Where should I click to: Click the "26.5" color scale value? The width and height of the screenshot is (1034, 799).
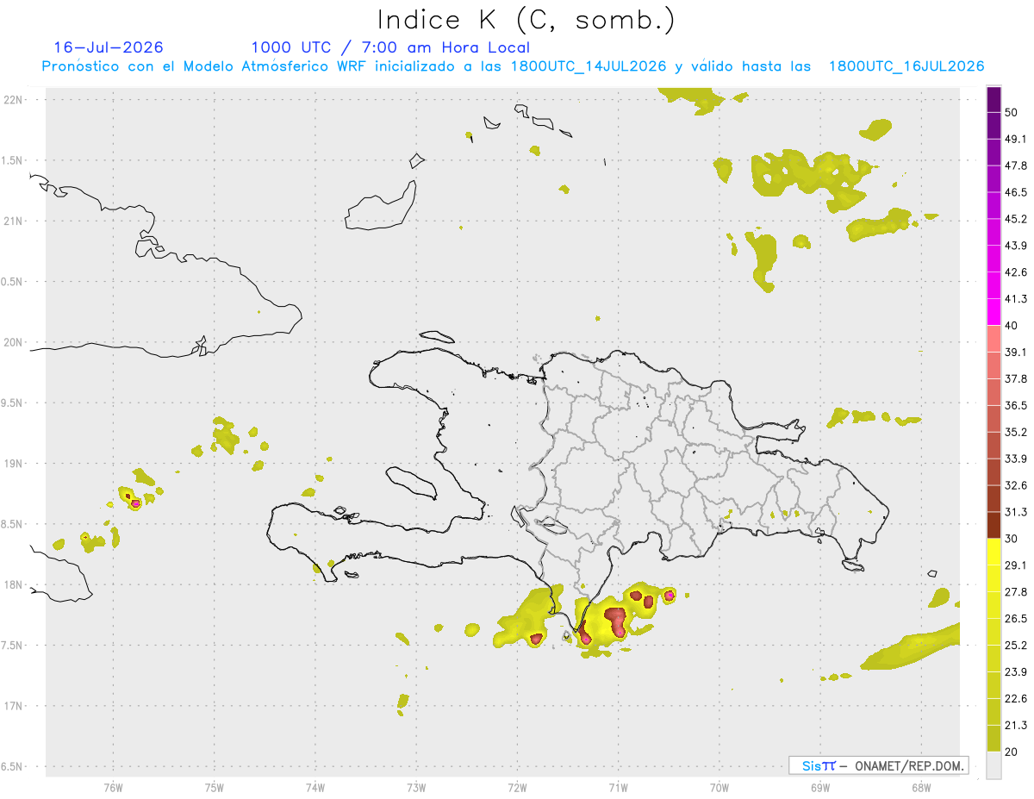1016,619
